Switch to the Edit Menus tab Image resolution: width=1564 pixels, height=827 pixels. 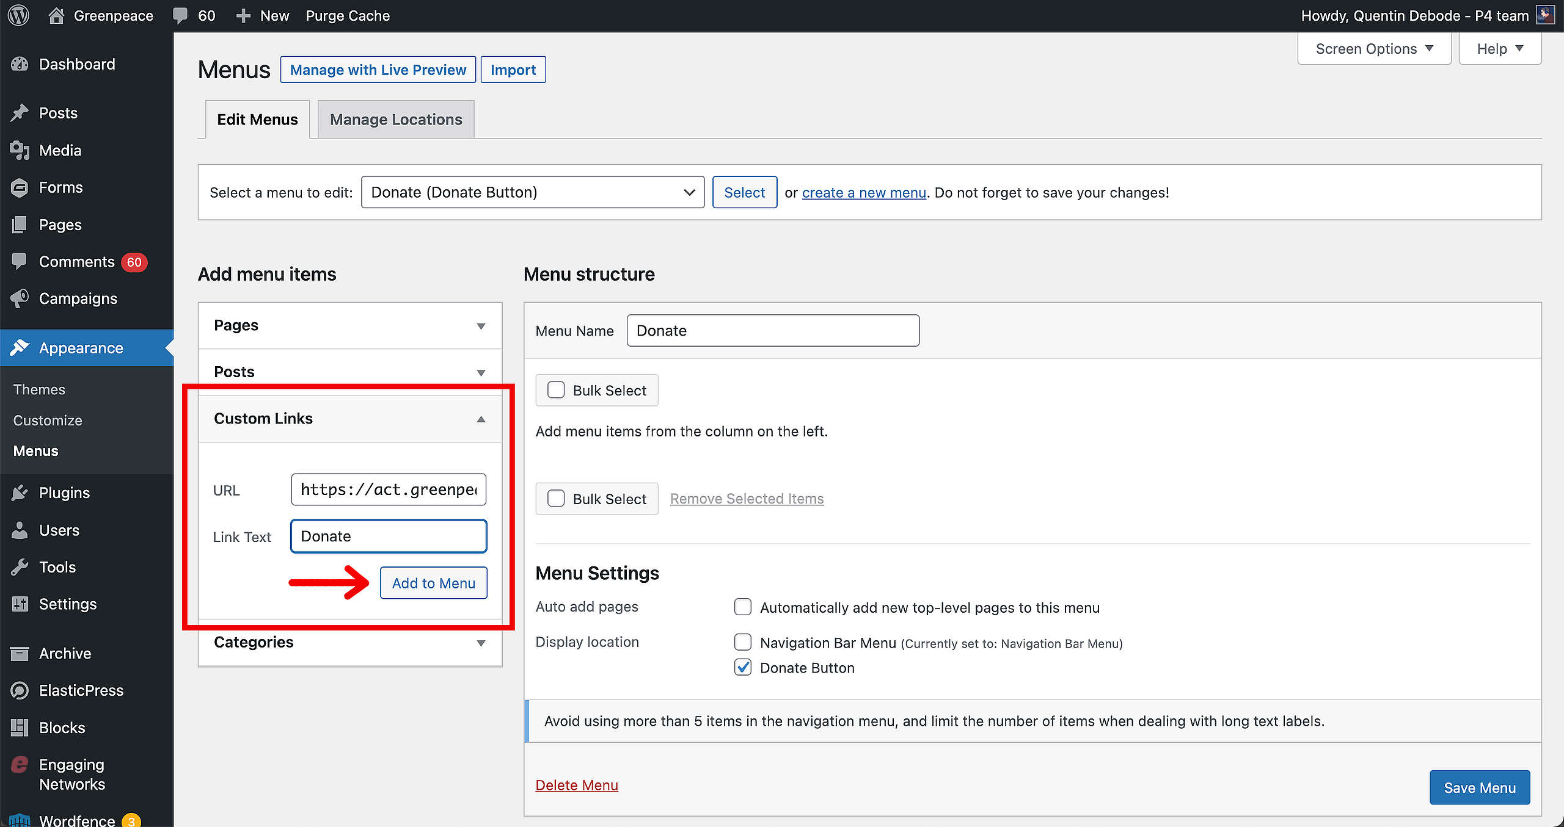point(257,120)
